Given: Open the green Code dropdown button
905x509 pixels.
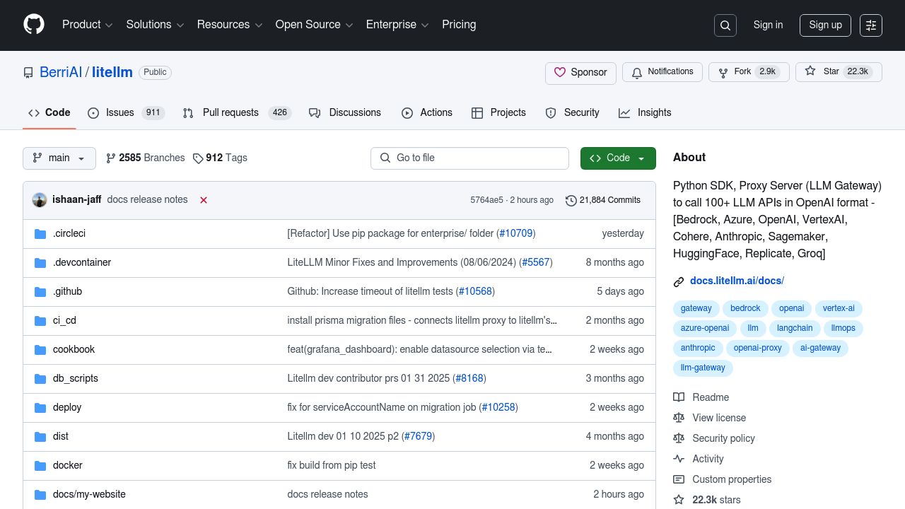Looking at the screenshot, I should [x=618, y=158].
